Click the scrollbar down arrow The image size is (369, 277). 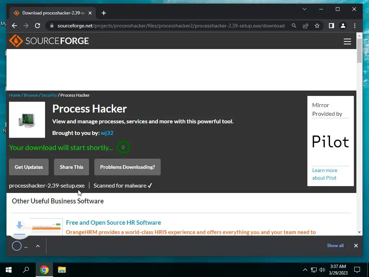(x=359, y=232)
